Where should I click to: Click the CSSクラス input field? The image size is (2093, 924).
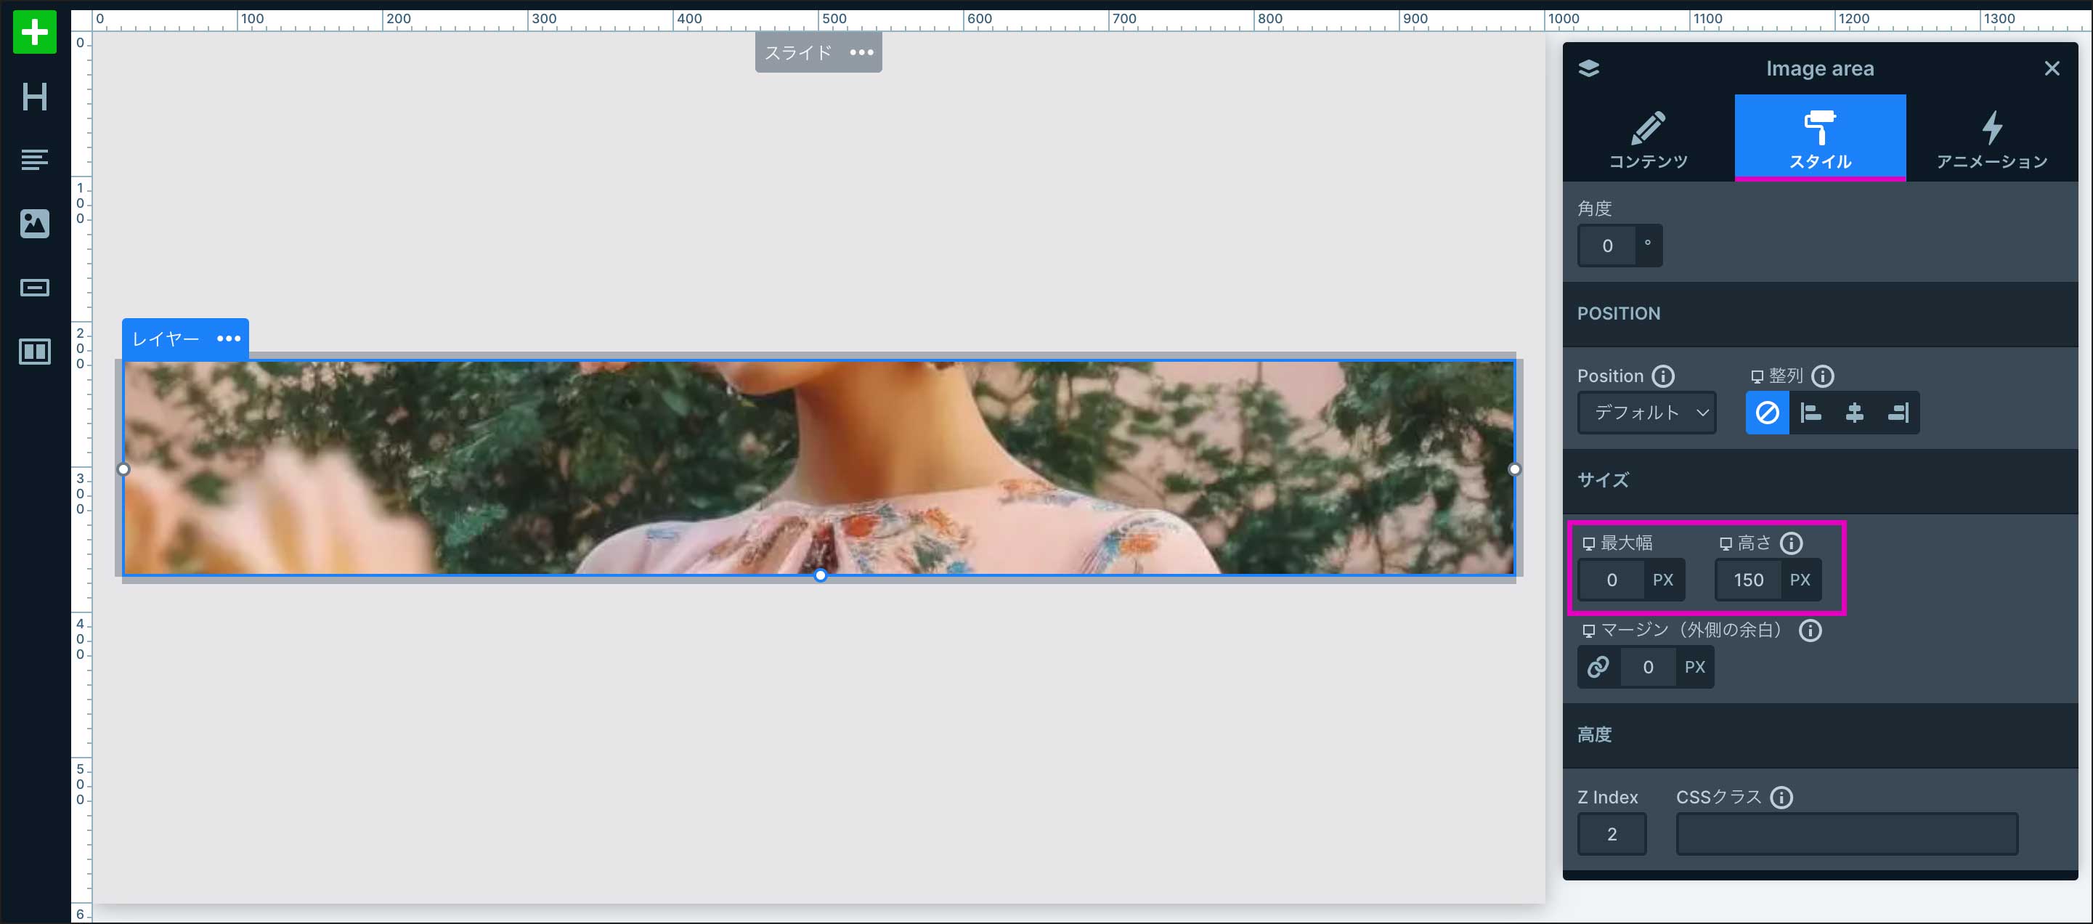tap(1846, 834)
